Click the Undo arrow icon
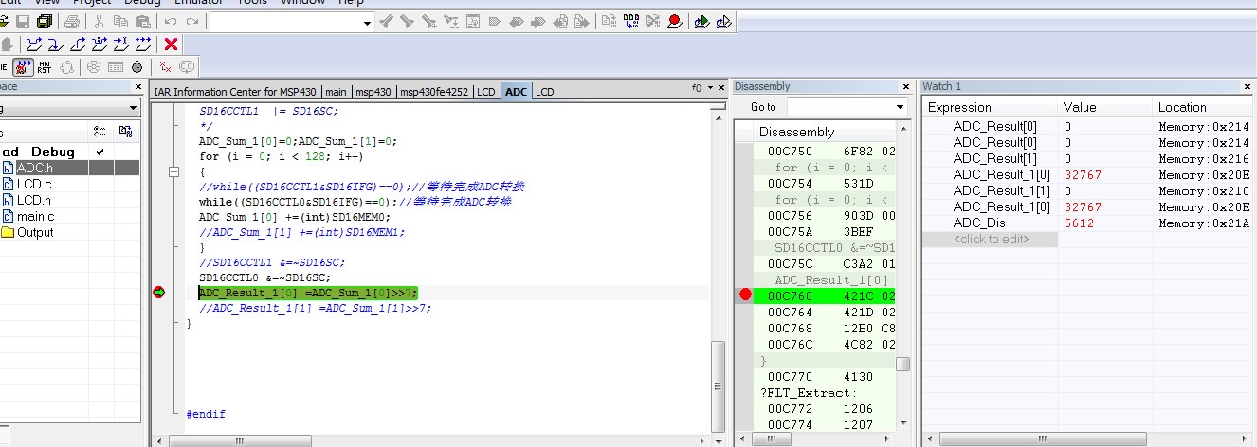This screenshot has height=447, width=1257. click(x=171, y=21)
